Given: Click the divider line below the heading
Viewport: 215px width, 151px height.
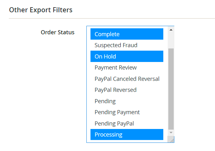Looking at the screenshot, I should [112, 18].
